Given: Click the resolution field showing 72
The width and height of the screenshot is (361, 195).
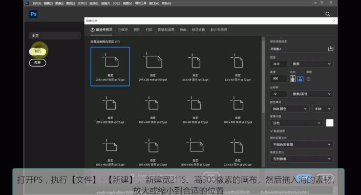Looking at the screenshot, I should click(x=279, y=94).
